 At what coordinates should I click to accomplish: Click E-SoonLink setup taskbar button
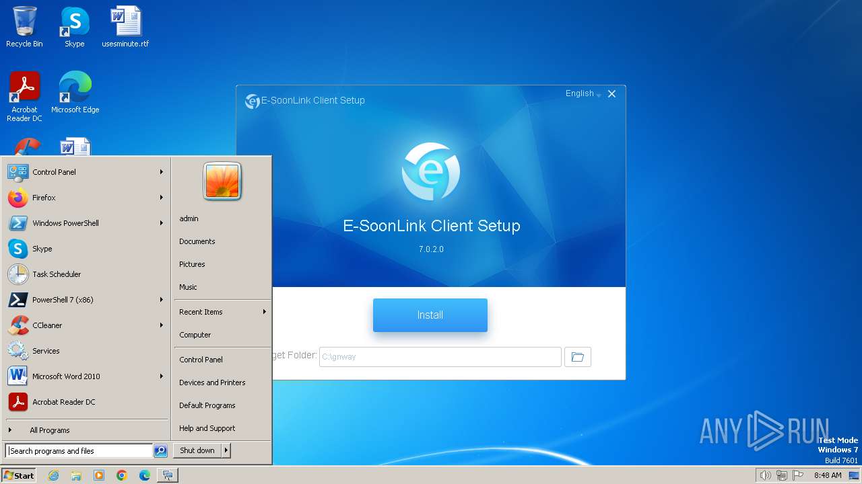click(168, 475)
